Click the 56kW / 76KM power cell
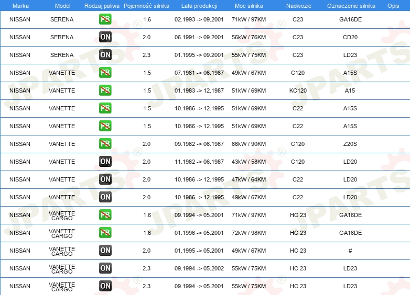410x295 pixels. 249,37
